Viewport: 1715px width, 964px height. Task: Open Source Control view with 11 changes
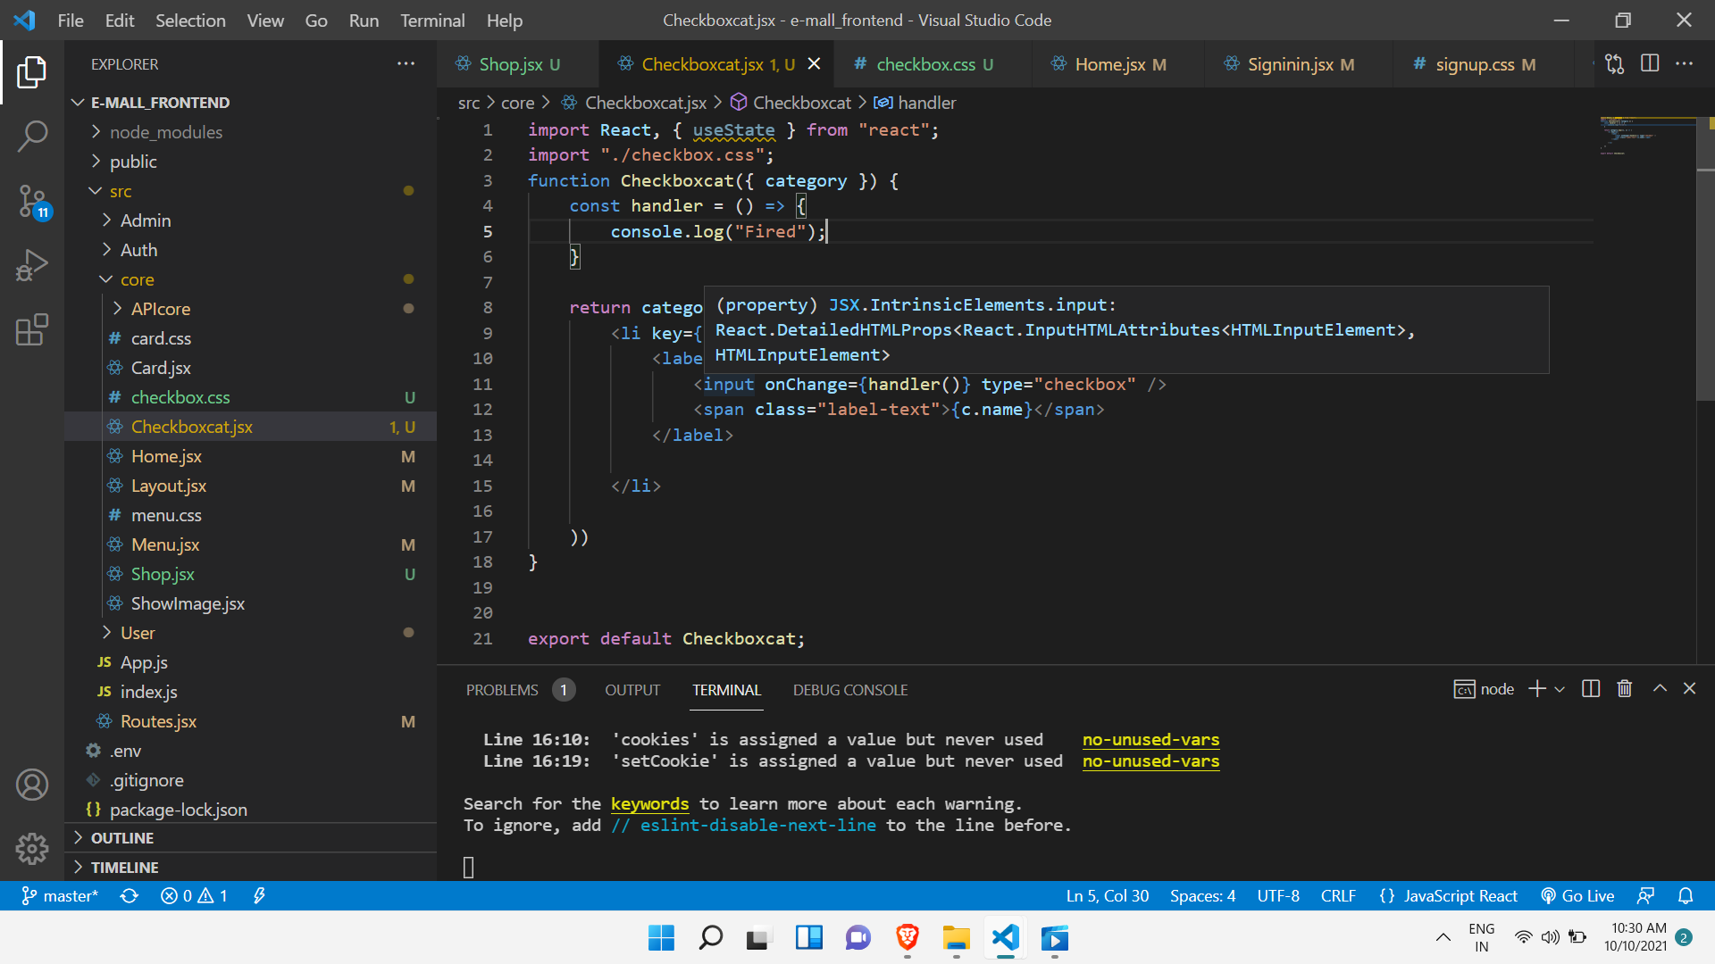32,201
